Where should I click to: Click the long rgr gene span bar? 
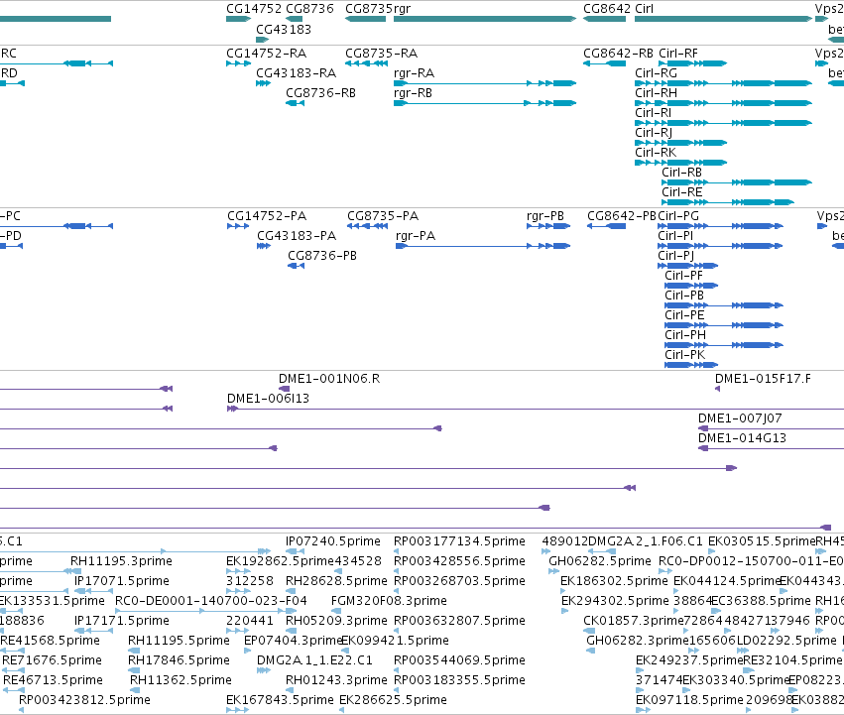coord(485,19)
